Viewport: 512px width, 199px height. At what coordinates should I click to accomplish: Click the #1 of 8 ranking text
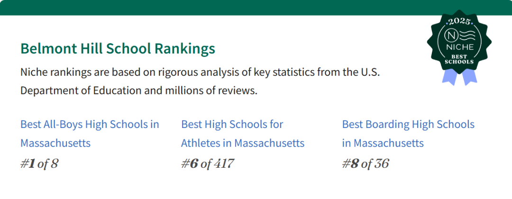tap(39, 164)
